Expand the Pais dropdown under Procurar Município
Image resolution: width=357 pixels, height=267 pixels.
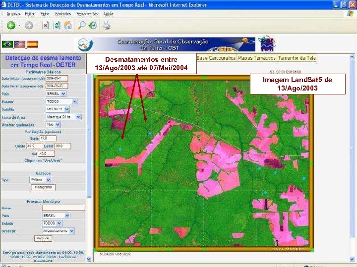[x=67, y=216]
